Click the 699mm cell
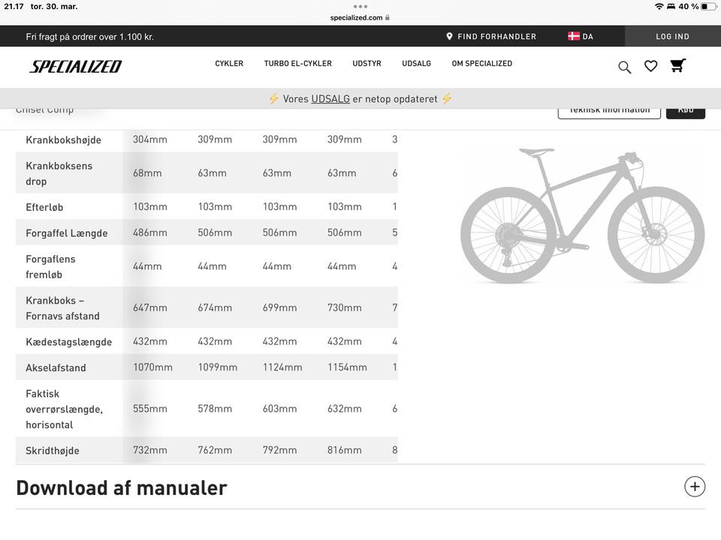Image resolution: width=721 pixels, height=540 pixels. (279, 307)
